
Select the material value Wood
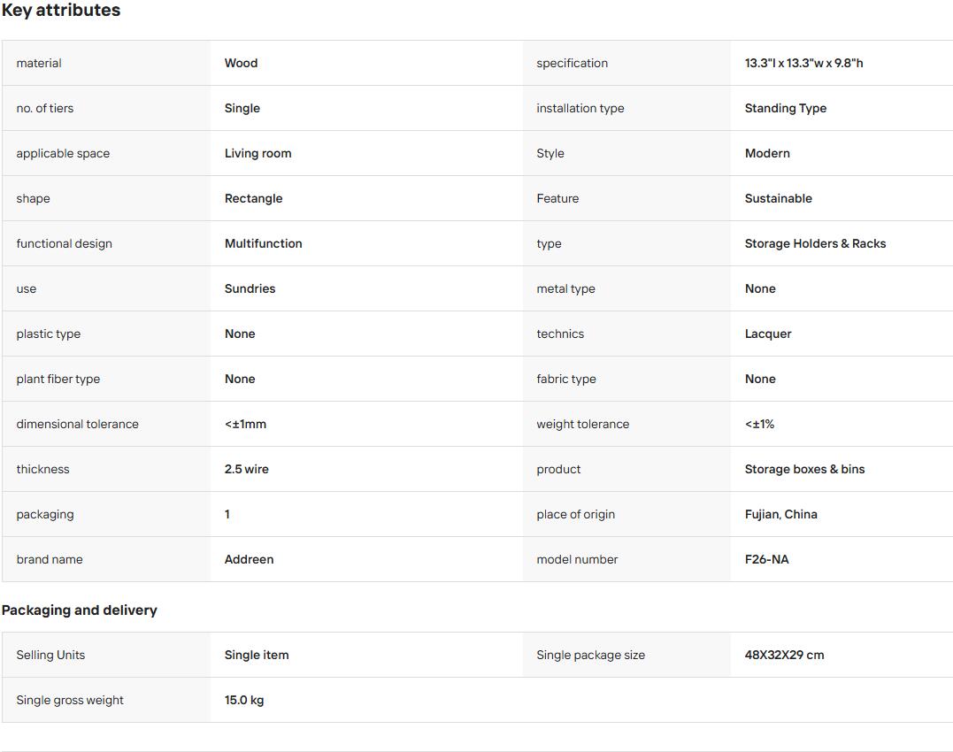[242, 63]
